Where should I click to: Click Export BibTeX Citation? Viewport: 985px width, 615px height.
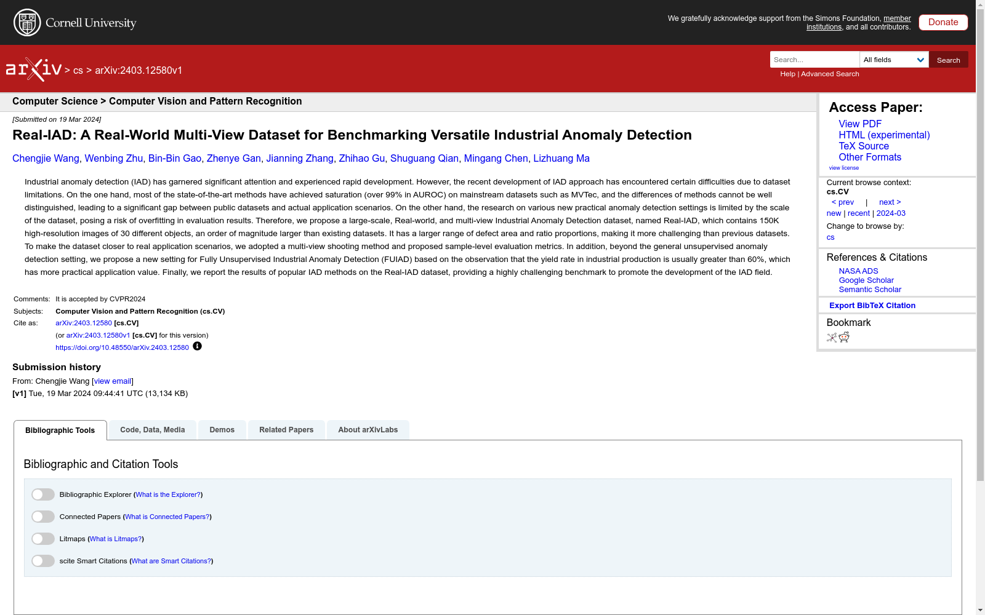pos(872,306)
